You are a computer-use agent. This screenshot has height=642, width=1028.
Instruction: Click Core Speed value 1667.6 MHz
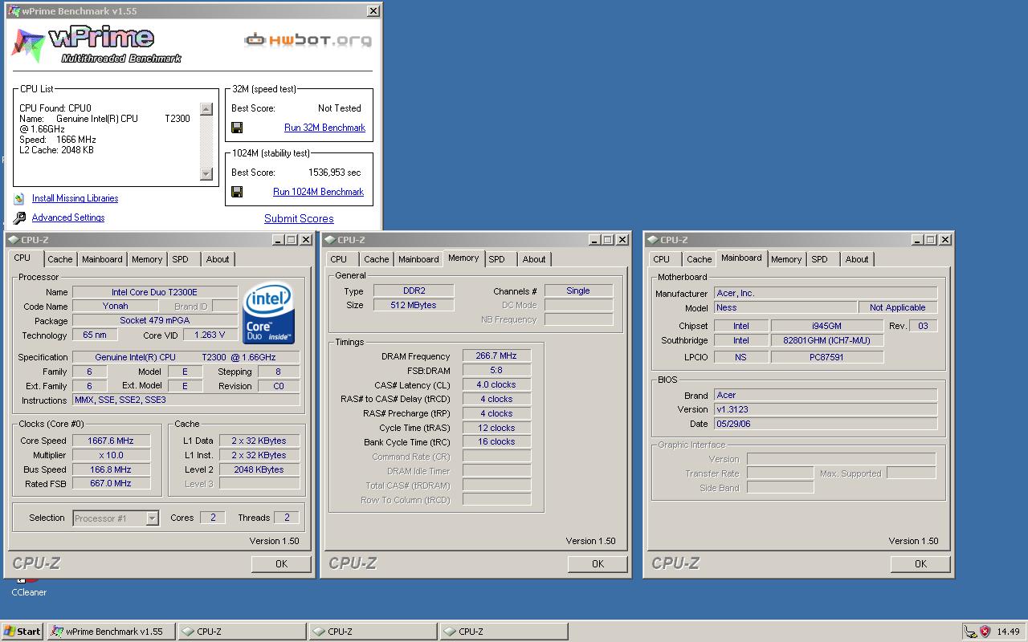click(111, 441)
